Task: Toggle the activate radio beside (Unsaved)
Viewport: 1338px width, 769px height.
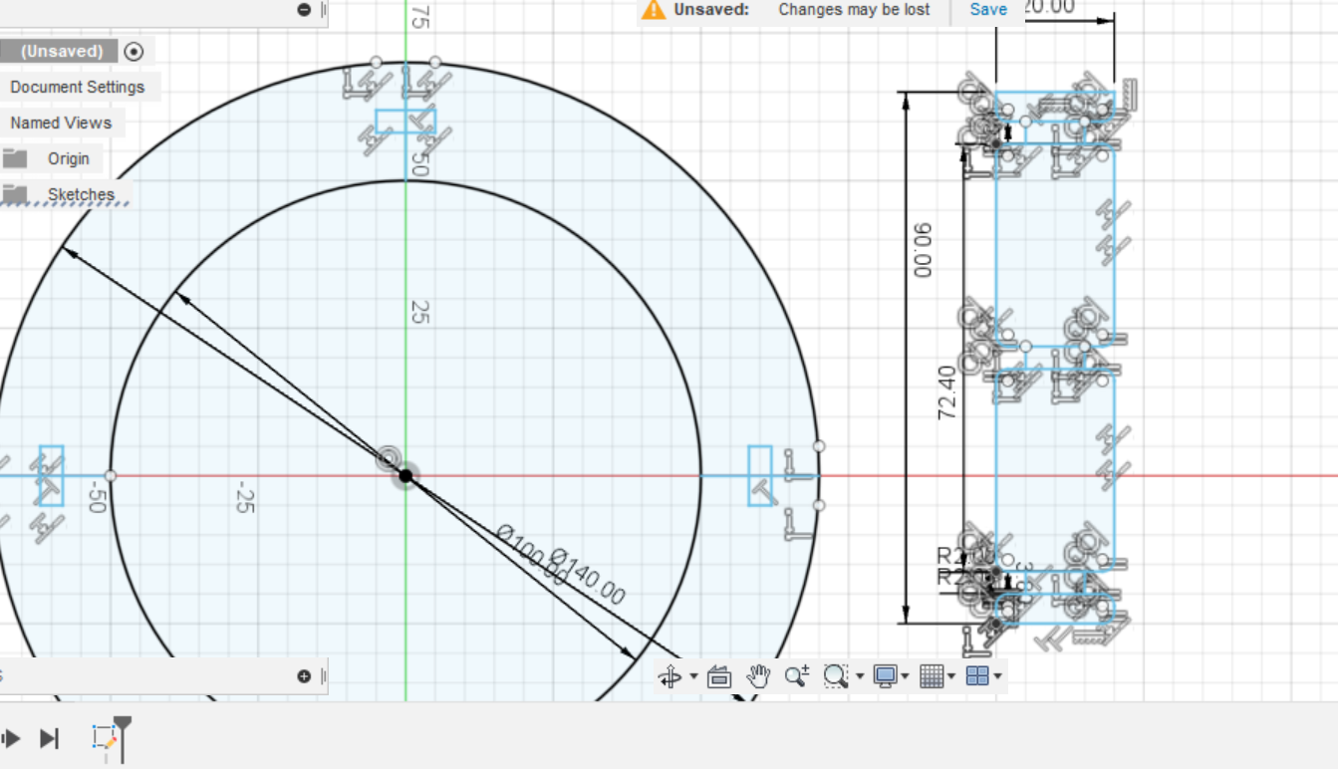Action: pyautogui.click(x=134, y=51)
